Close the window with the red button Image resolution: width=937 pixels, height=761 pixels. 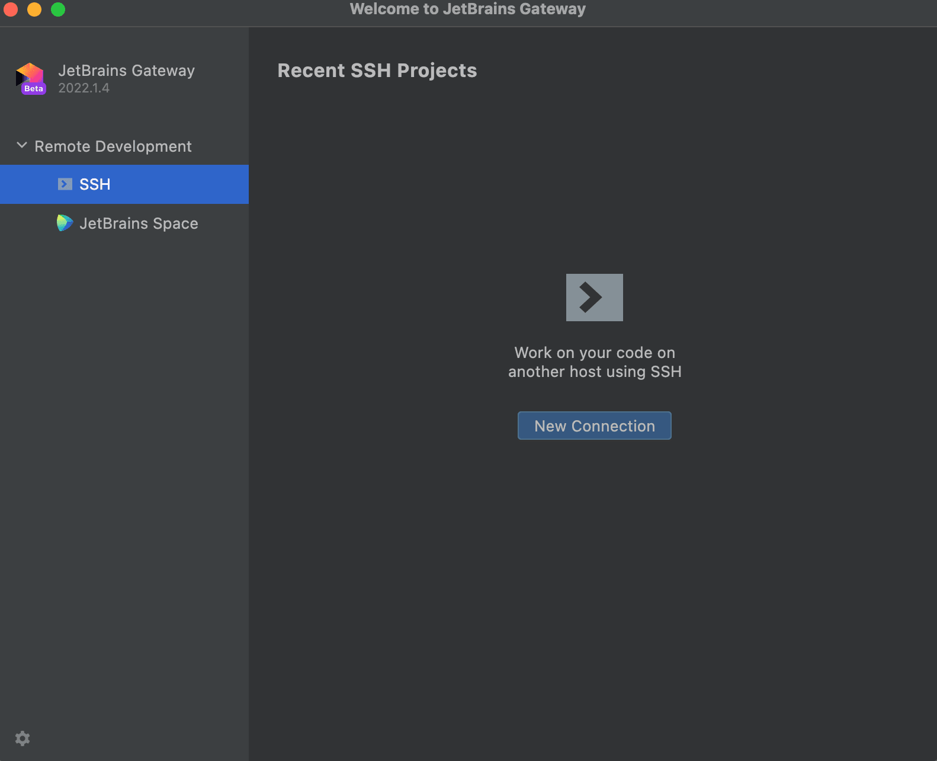point(11,9)
